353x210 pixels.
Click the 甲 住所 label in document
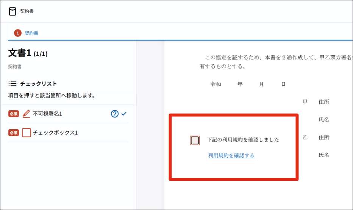tap(316, 102)
